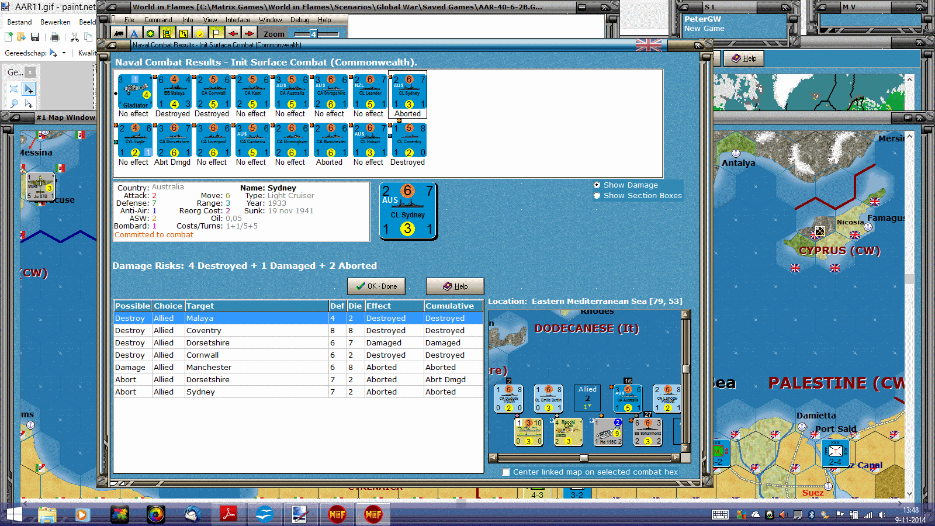935x526 pixels.
Task: Click the Allied stack box on the combat map
Action: (588, 398)
